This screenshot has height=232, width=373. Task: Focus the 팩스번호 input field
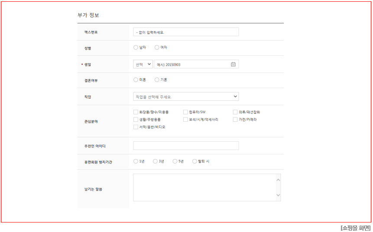click(x=186, y=32)
